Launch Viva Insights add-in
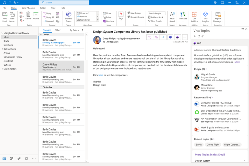 point(206,17)
